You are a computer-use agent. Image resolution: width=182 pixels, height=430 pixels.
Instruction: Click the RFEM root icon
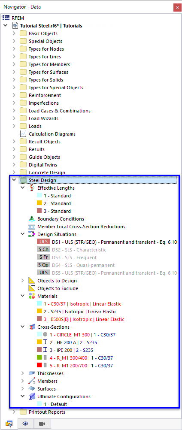(x=6, y=18)
